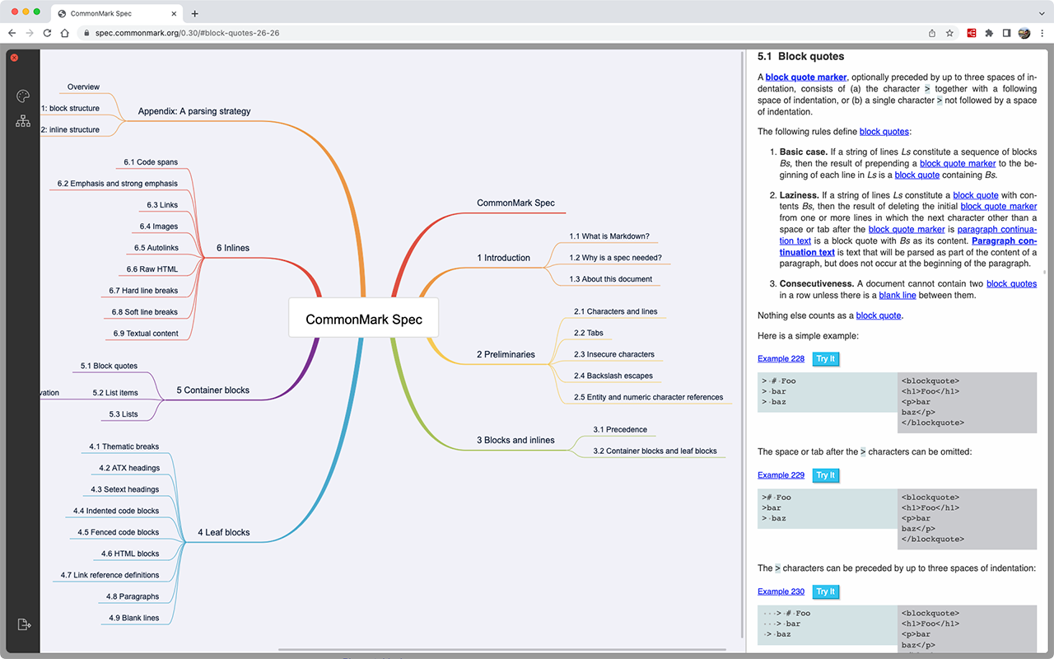Select the CommonMark Spec browser tab
Image resolution: width=1054 pixels, height=659 pixels.
(117, 14)
